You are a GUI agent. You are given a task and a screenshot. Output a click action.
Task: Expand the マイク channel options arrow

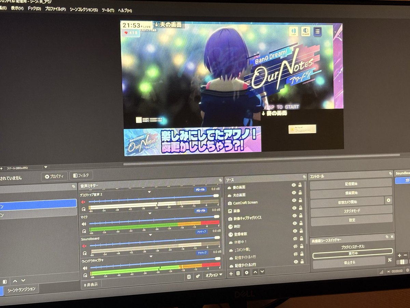149,213
